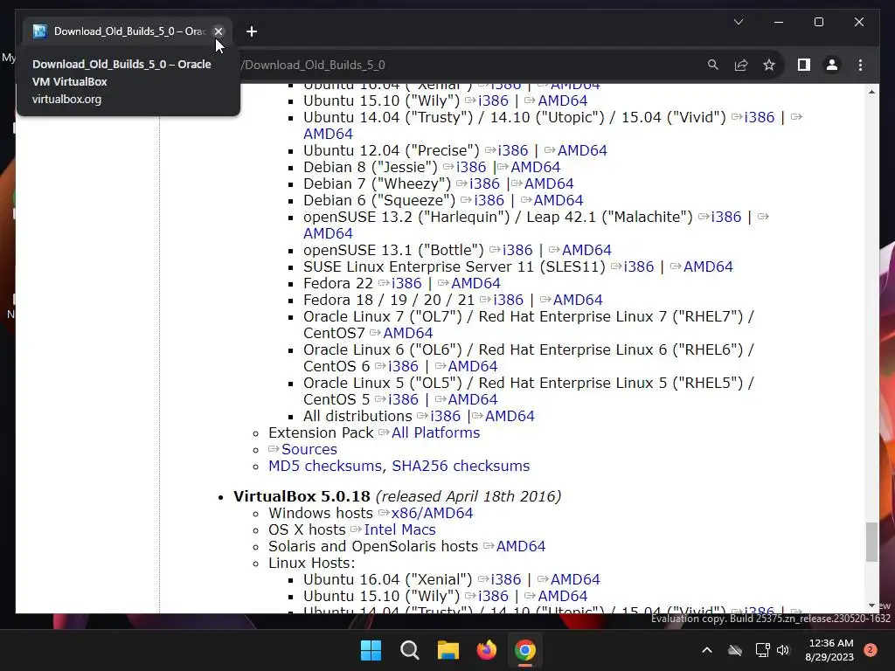Open notification badge showing 2

(x=871, y=650)
